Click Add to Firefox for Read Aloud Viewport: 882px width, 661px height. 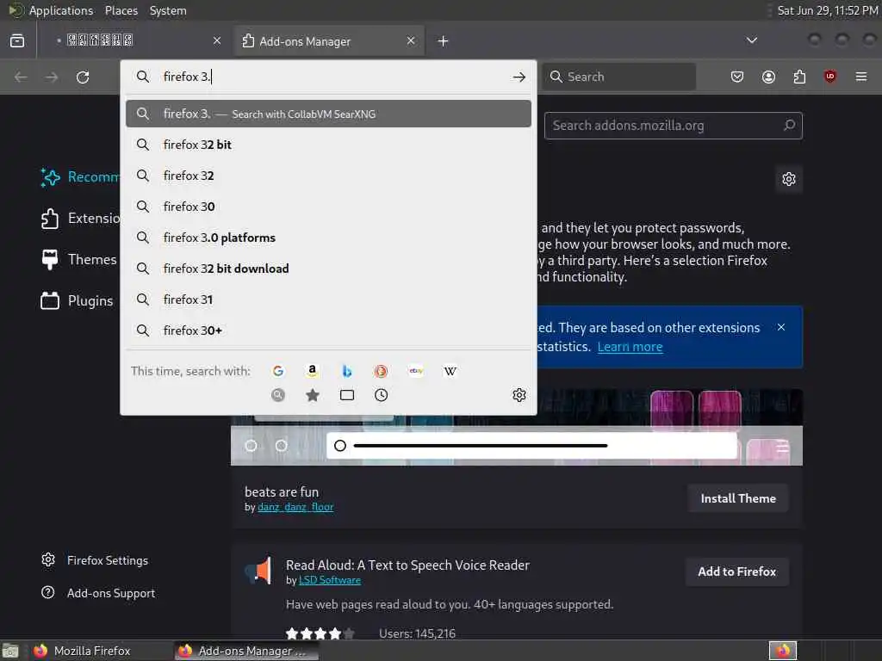click(x=737, y=571)
